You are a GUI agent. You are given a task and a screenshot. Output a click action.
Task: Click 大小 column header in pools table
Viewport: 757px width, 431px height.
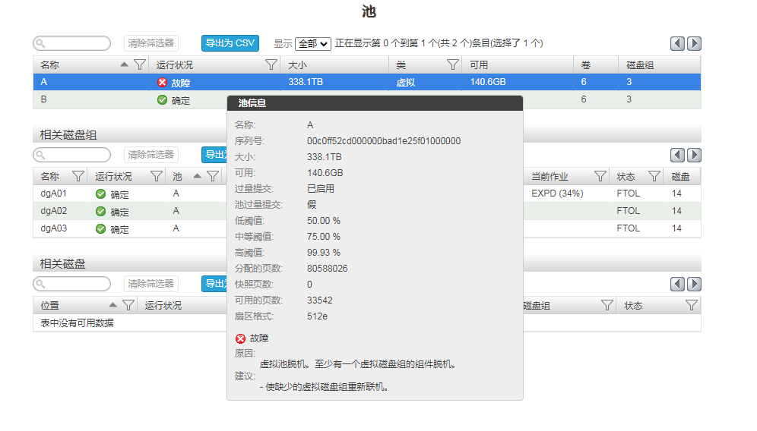297,65
